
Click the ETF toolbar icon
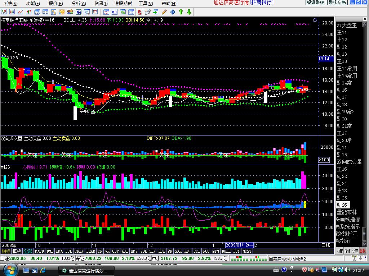tap(95, 12)
